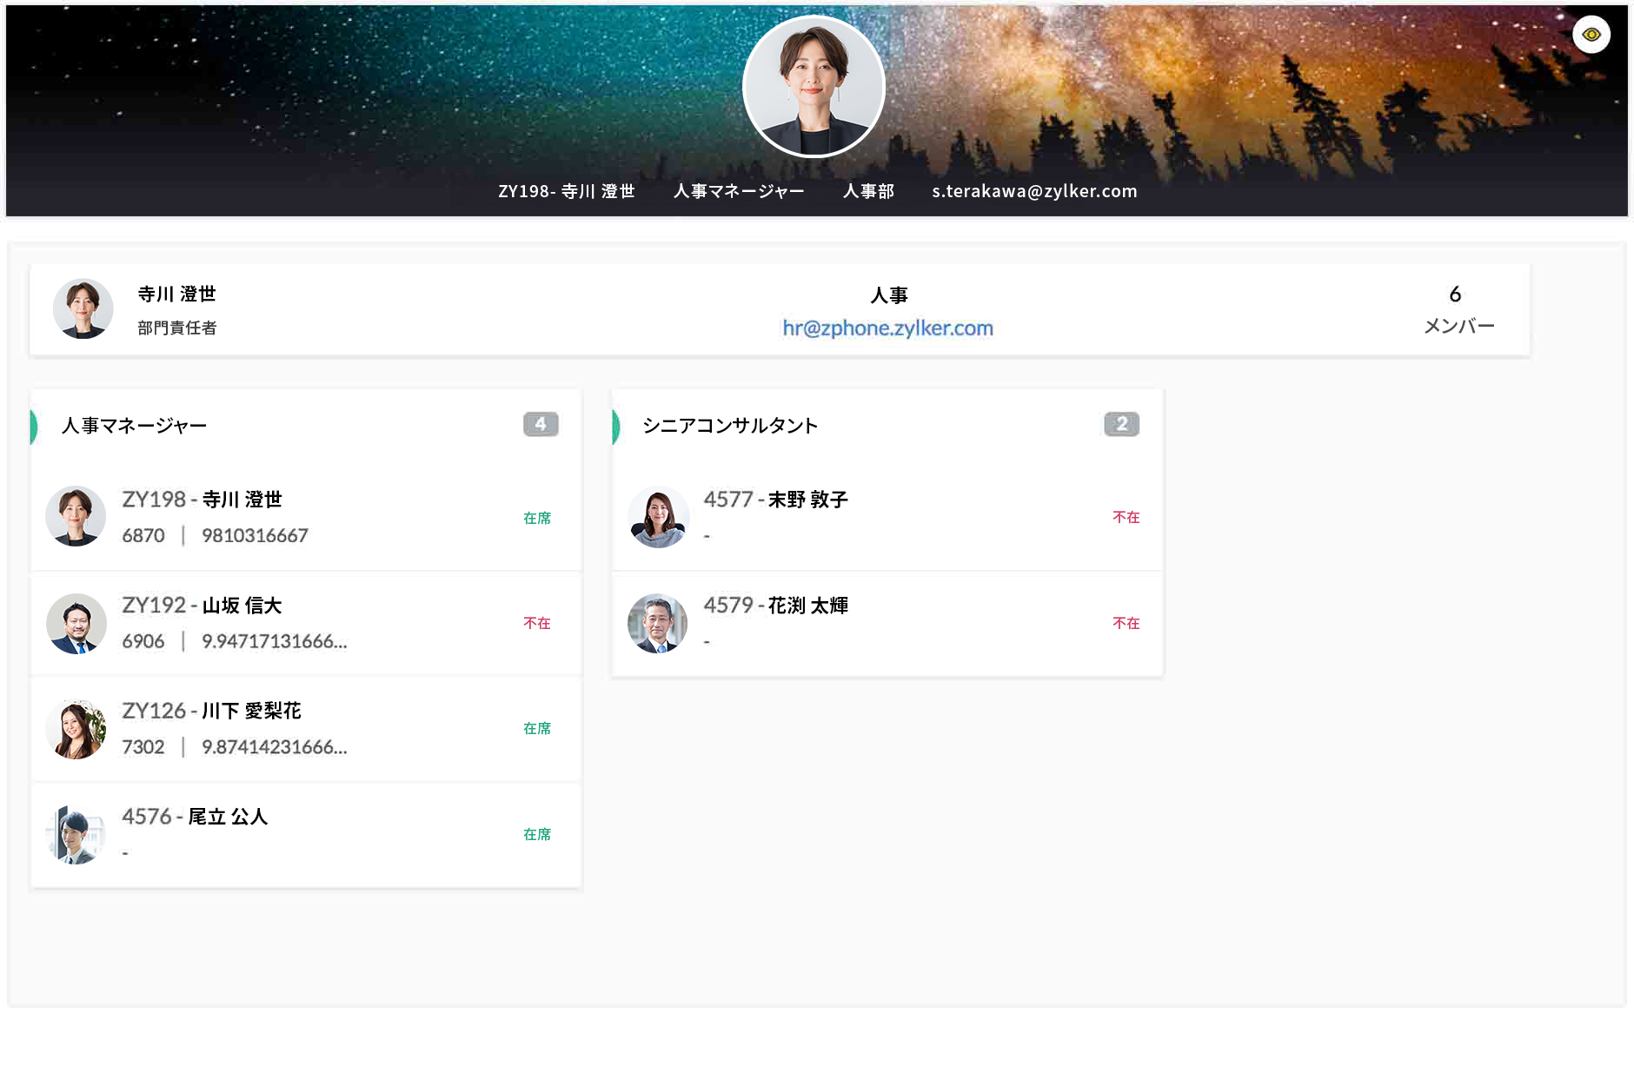Click 末野 敦子's avatar in シニアコンサルタント group
Screen dimensions: 1634x1086
[x=659, y=517]
